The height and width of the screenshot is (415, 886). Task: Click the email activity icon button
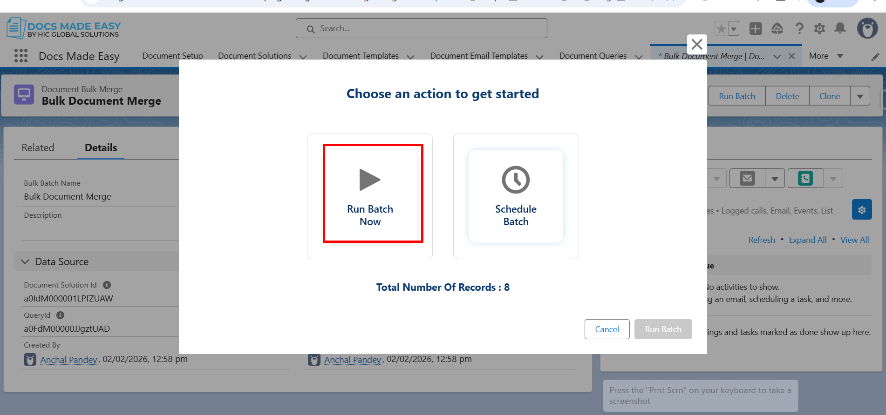[x=747, y=178]
